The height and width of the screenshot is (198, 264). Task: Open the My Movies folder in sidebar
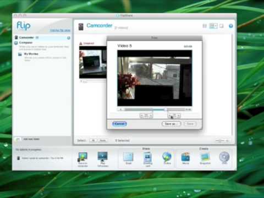(x=31, y=54)
